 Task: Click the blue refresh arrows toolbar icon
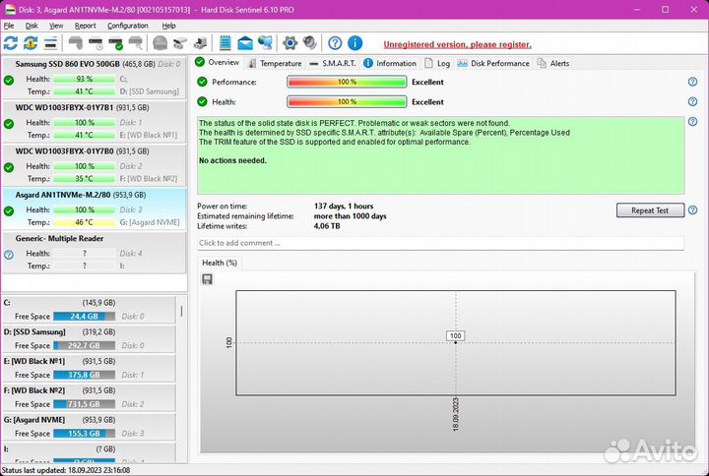pyautogui.click(x=11, y=43)
